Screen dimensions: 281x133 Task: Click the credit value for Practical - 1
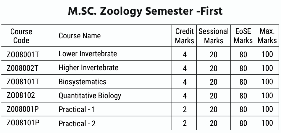pos(185,109)
